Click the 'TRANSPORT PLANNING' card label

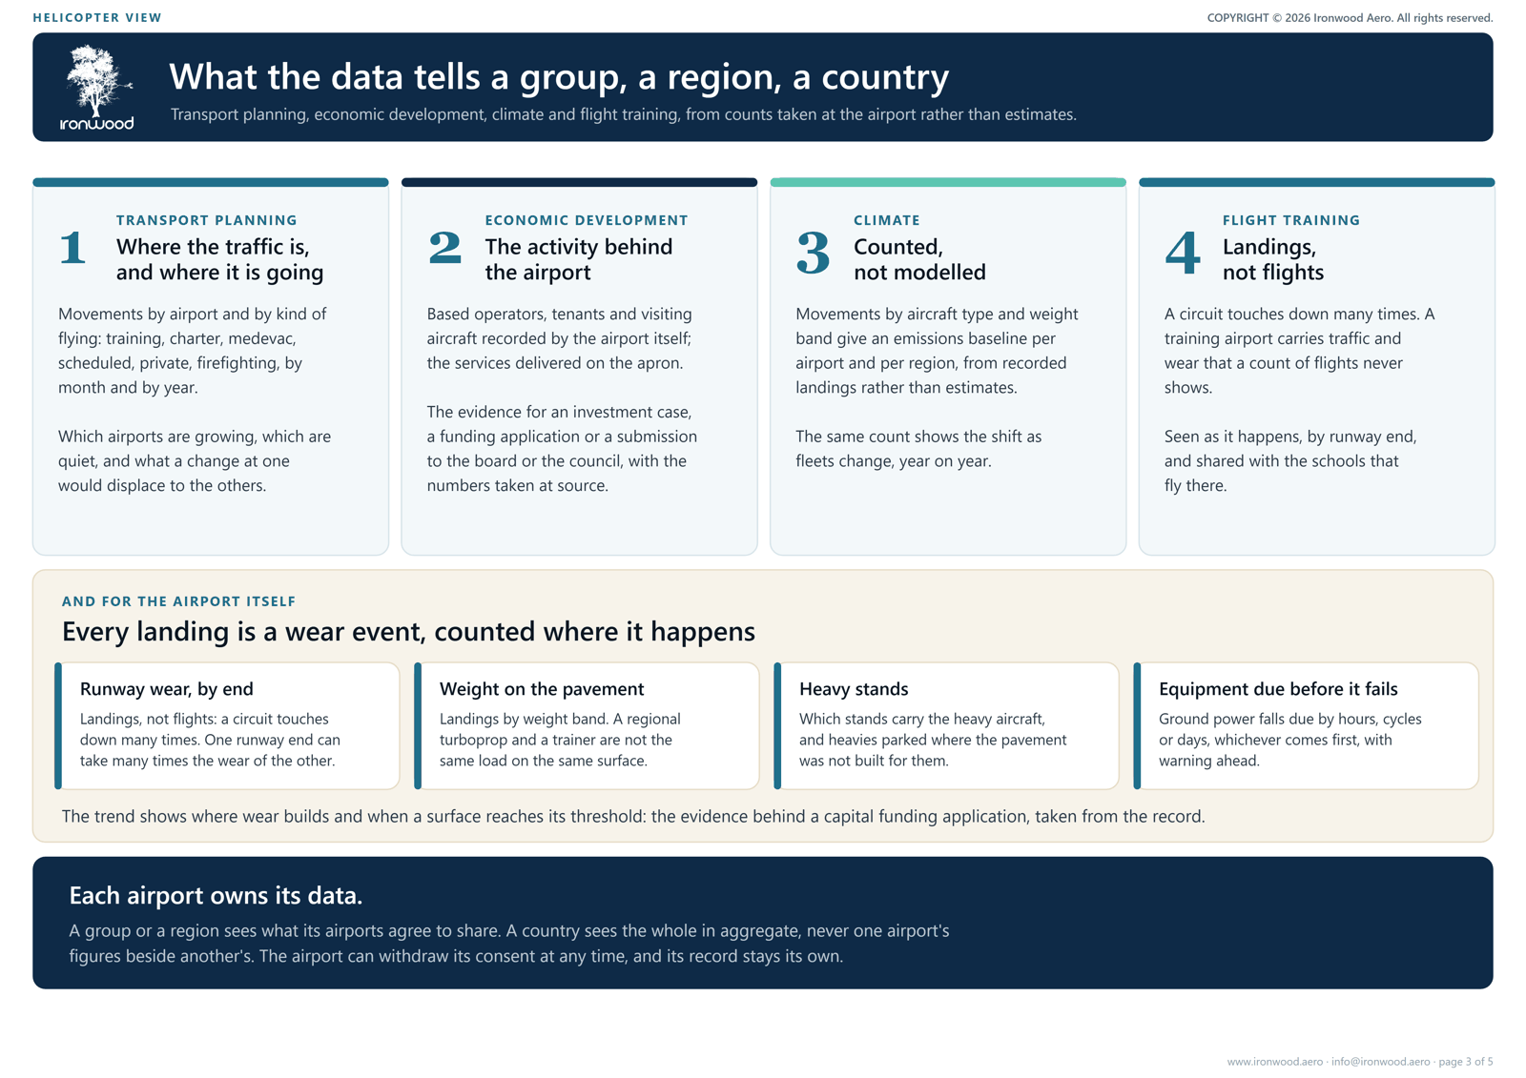click(x=207, y=220)
